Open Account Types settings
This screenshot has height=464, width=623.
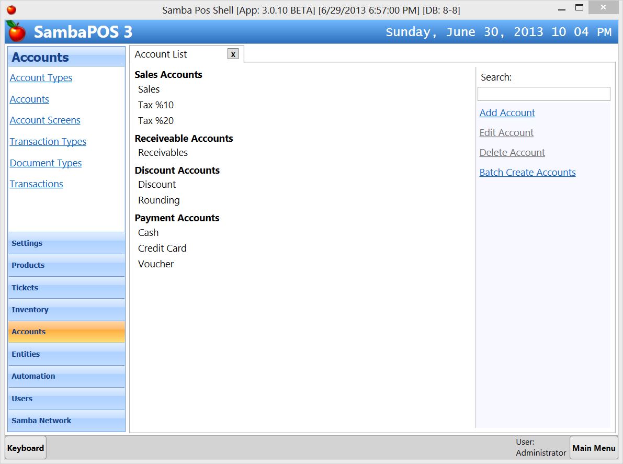41,77
